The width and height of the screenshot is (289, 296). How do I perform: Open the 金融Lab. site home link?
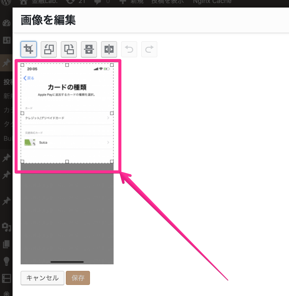coord(39,2)
